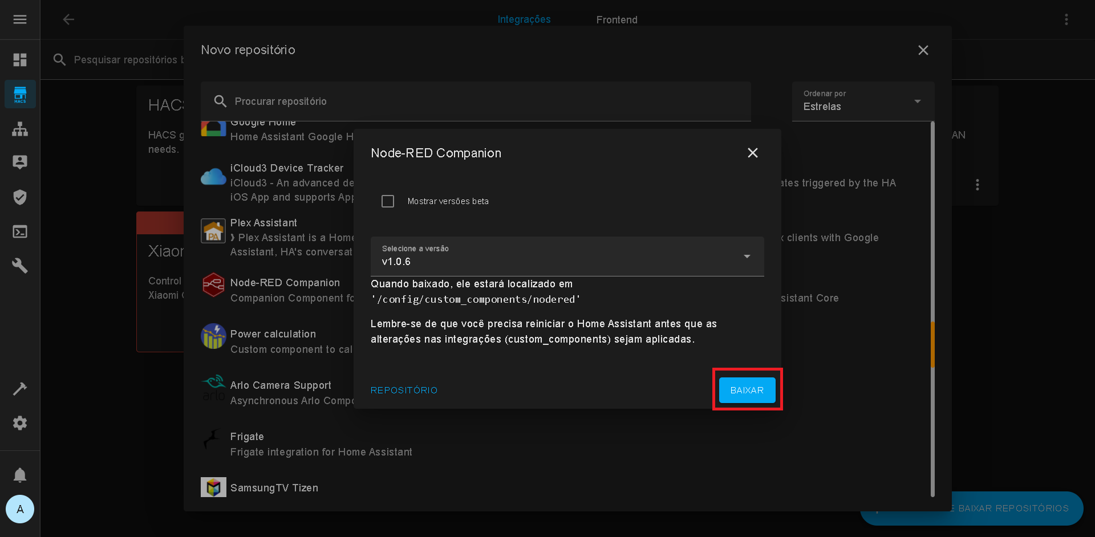Image resolution: width=1095 pixels, height=537 pixels.
Task: Click Home Assistant Google Home description text
Action: click(292, 137)
